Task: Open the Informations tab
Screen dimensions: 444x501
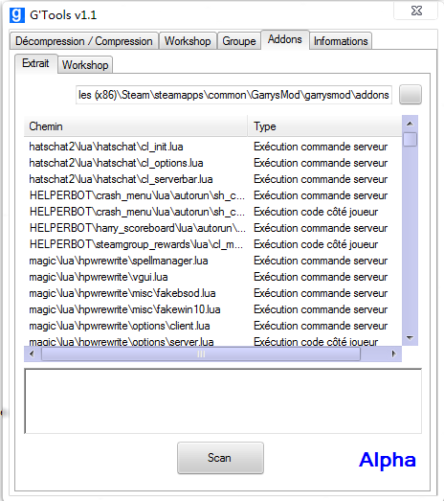Action: (341, 41)
